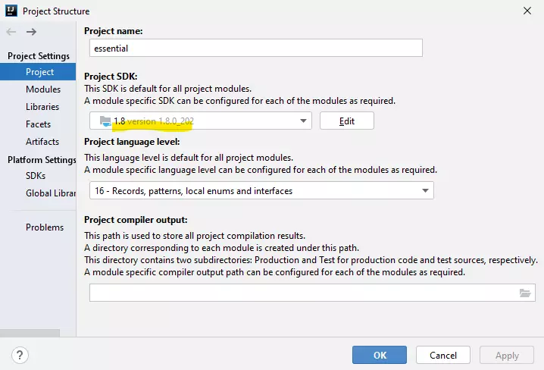This screenshot has width=544, height=370.
Task: Click the browse folder icon in compiler output
Action: tap(525, 293)
